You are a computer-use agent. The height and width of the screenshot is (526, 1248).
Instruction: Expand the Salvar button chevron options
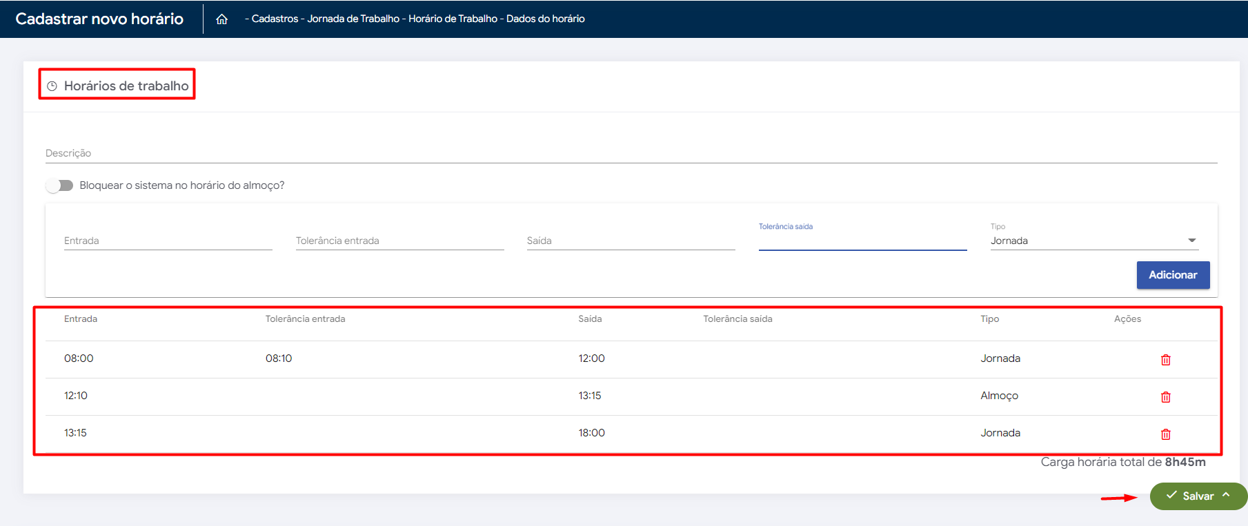1226,495
